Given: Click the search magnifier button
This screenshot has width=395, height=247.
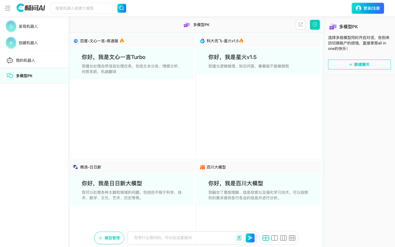Looking at the screenshot, I should [122, 8].
